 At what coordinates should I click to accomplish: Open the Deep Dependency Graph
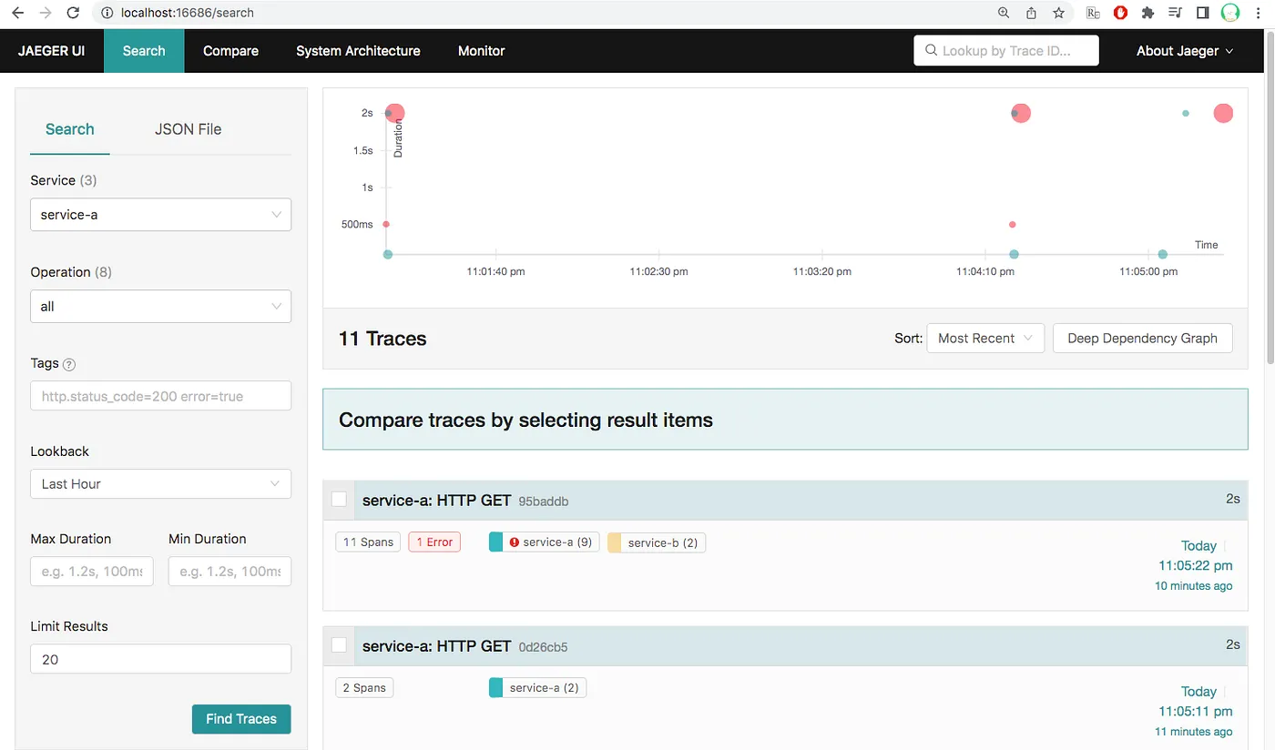1142,338
